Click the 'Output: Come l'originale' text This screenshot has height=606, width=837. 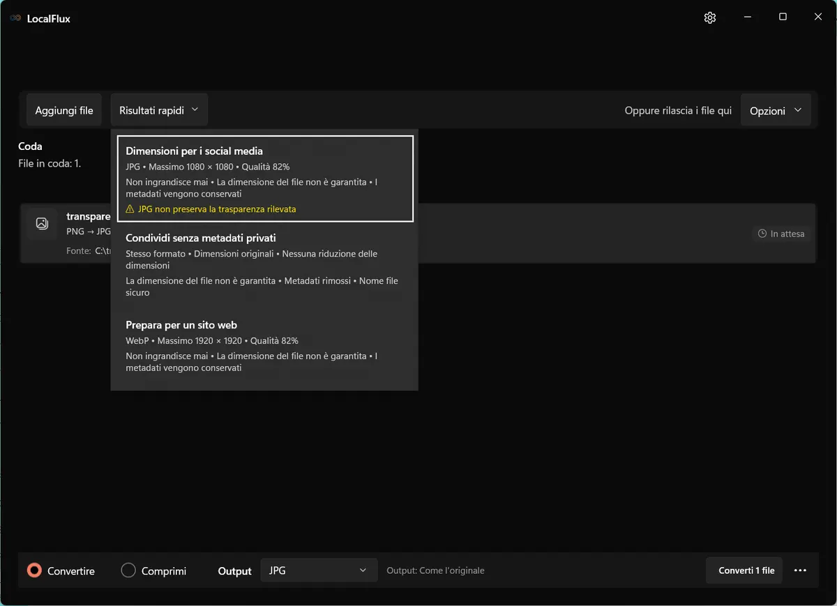coord(435,570)
